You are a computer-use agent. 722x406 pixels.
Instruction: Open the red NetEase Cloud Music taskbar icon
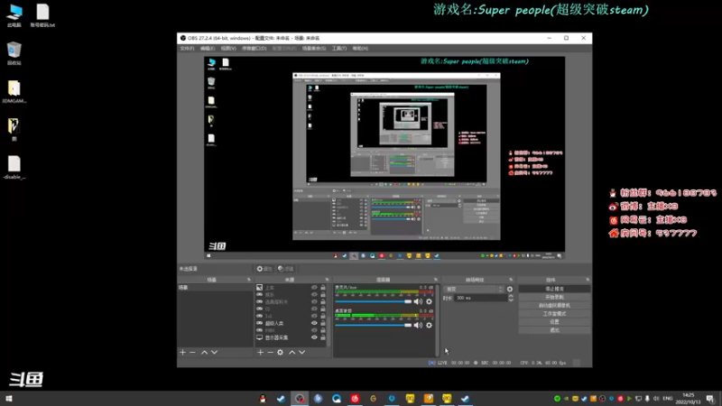(355, 399)
